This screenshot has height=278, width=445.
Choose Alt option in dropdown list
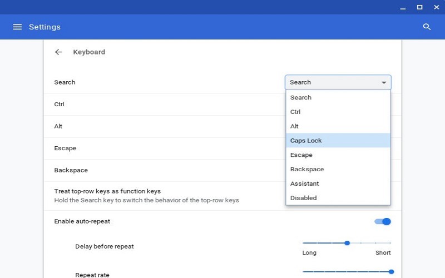pos(338,126)
